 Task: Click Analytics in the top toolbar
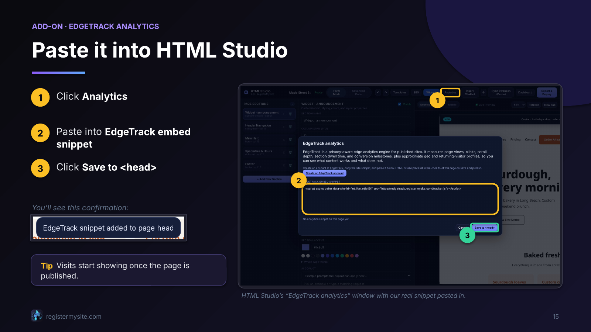coord(450,93)
